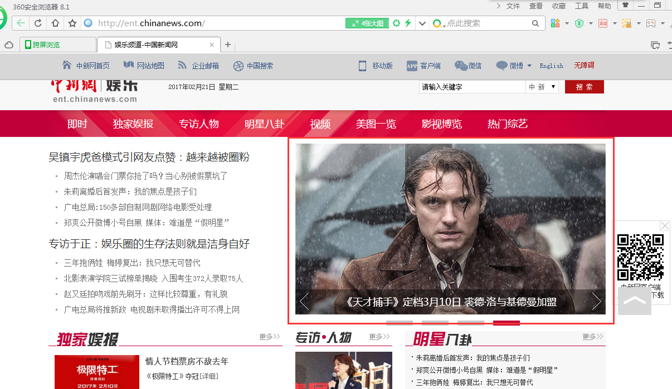This screenshot has width=672, height=389.
Task: Open the 专访人物 navigation item
Action: point(199,124)
